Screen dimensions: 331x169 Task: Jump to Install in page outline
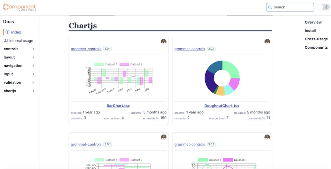click(x=310, y=31)
